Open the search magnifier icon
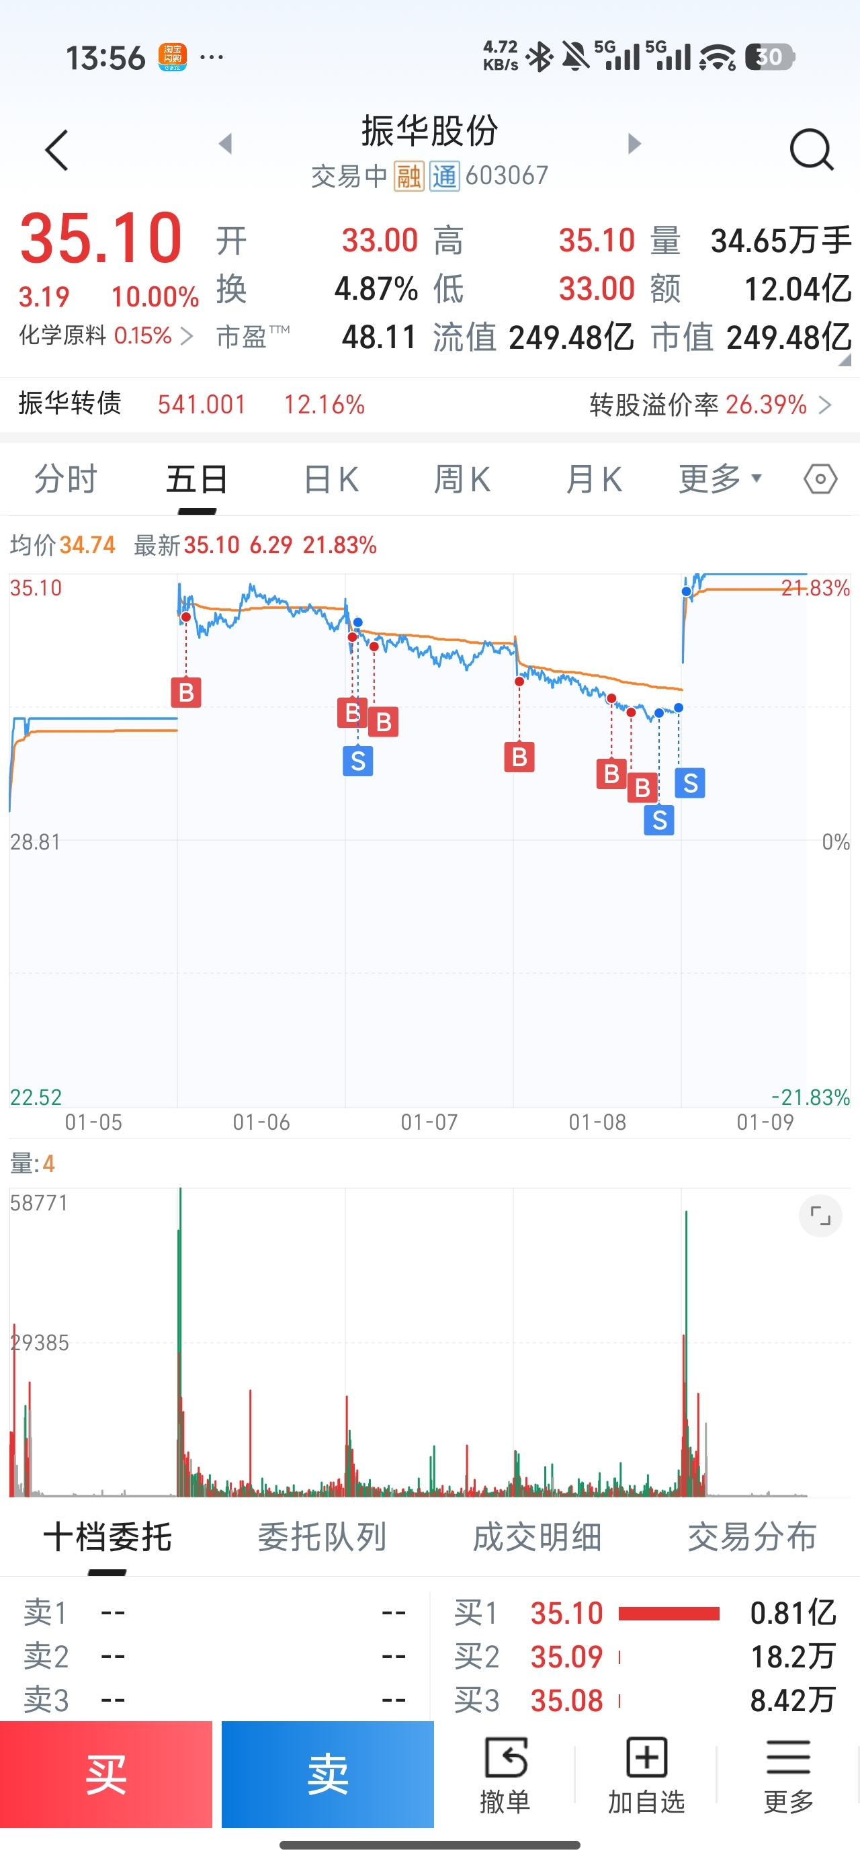 (811, 150)
